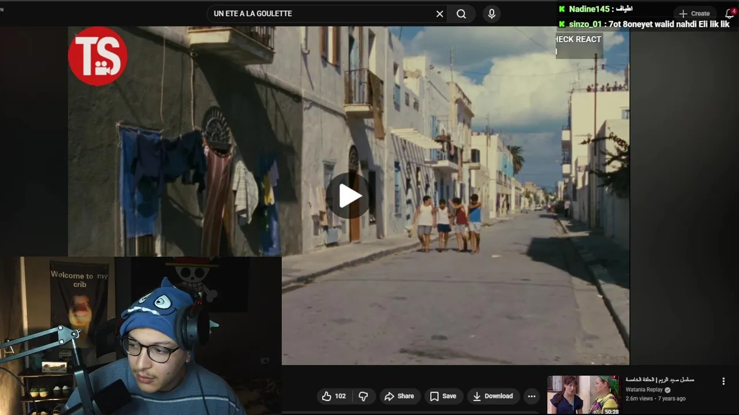
Task: Start voice search with the microphone icon
Action: click(491, 14)
